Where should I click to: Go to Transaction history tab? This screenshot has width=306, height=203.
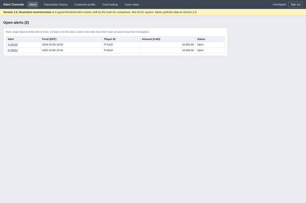(x=55, y=5)
